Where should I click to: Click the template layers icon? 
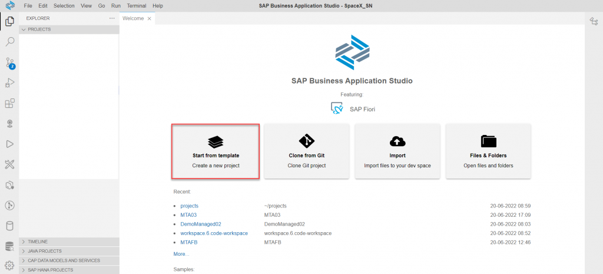point(216,141)
